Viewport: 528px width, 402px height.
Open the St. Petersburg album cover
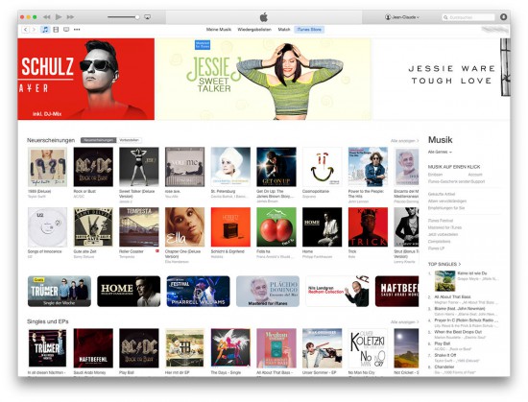[x=230, y=167]
